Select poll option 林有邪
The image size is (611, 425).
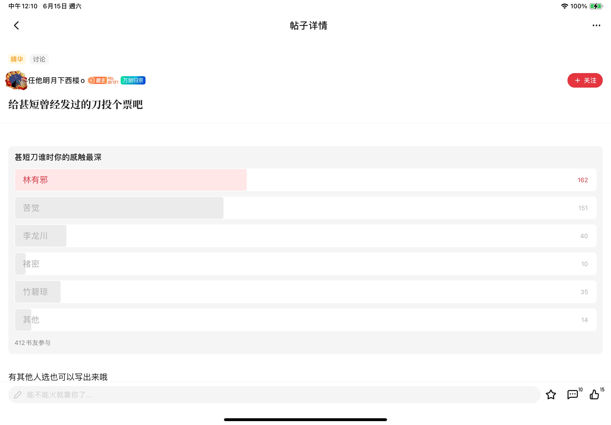coord(305,180)
